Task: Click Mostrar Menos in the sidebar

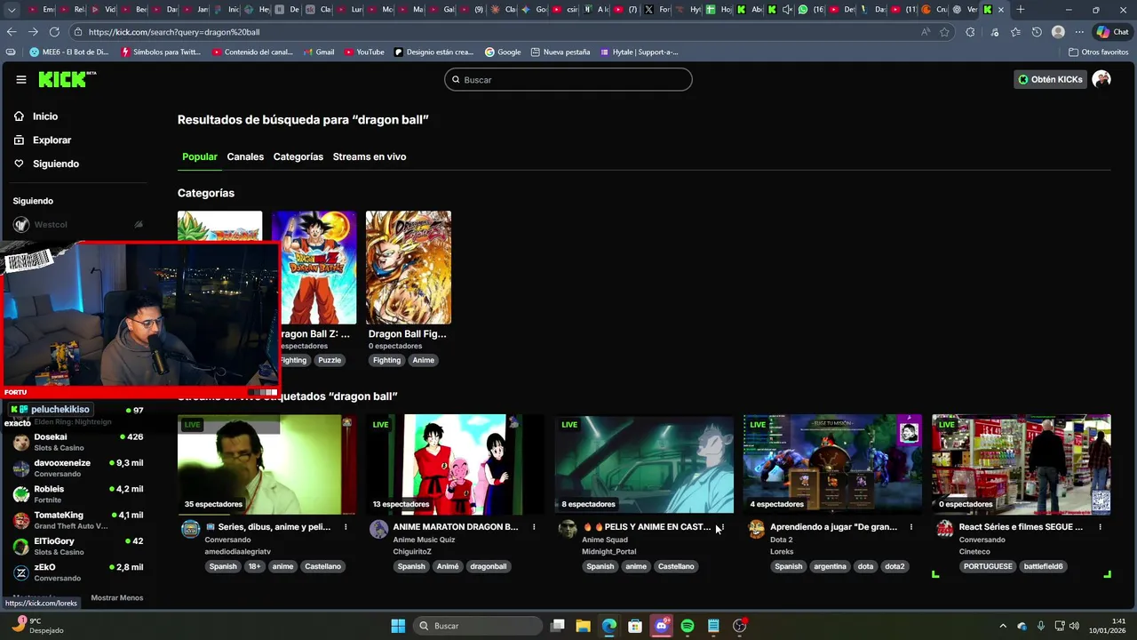Action: (116, 597)
